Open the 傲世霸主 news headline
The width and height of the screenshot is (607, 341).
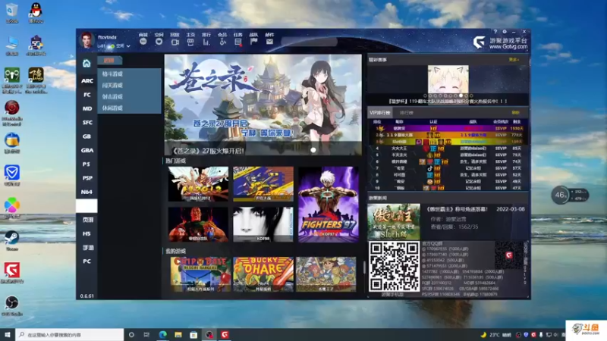(x=458, y=209)
